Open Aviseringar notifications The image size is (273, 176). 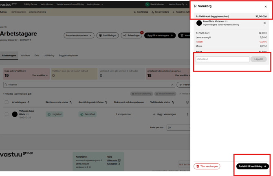pos(132,36)
